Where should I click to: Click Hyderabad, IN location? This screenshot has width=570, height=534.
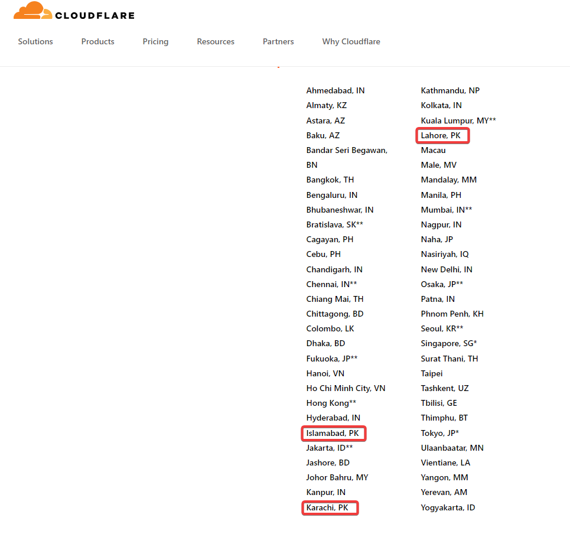point(333,418)
